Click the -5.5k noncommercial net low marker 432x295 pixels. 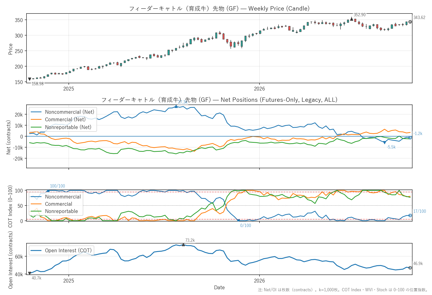[x=384, y=142]
